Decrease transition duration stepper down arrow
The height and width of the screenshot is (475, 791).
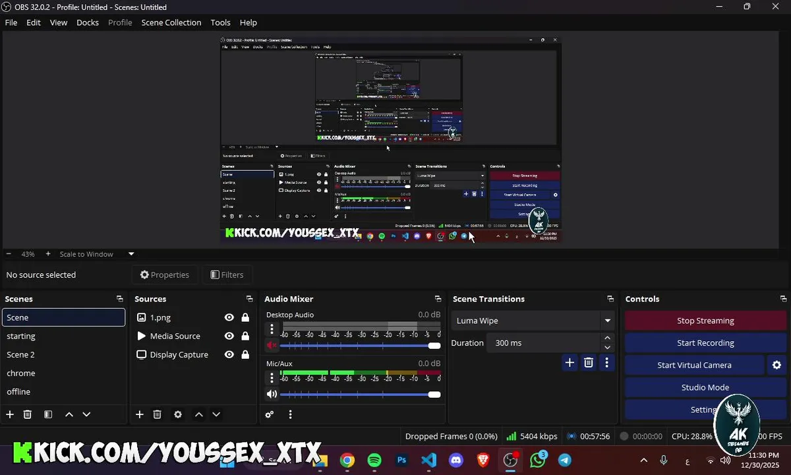(x=607, y=348)
